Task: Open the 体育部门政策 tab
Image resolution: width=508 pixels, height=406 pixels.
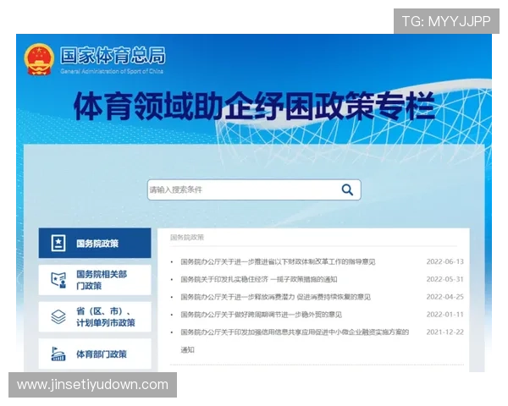Action: click(95, 354)
